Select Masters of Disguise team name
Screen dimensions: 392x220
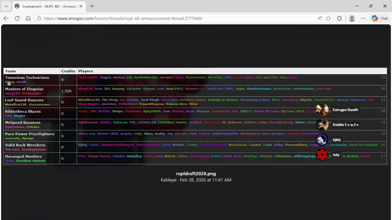(24, 89)
